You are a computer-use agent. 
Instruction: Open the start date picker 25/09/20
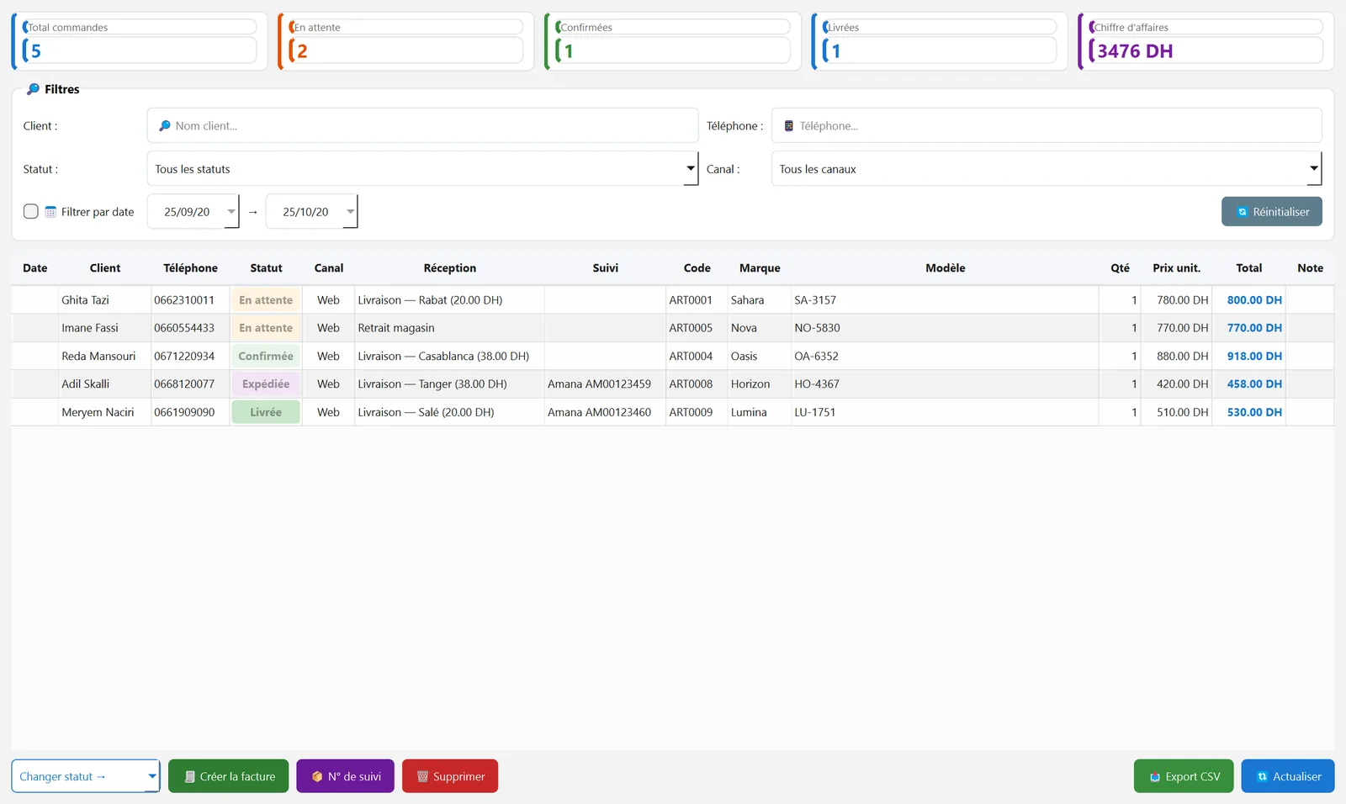click(x=193, y=212)
